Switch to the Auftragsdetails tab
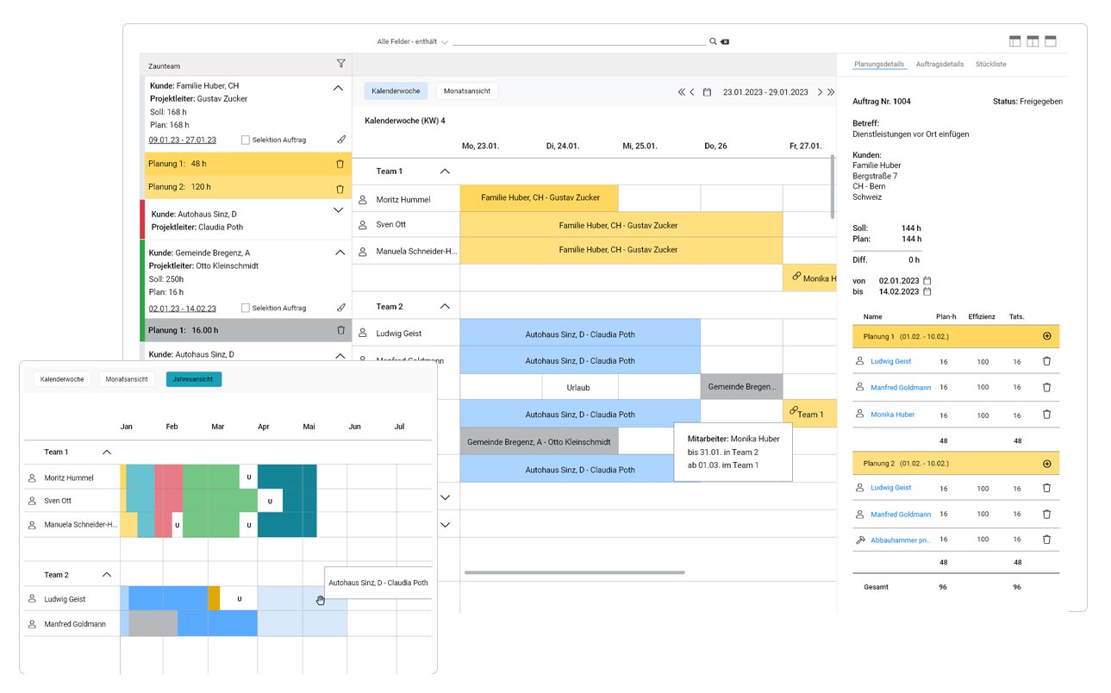The height and width of the screenshot is (693, 1111). (x=939, y=65)
